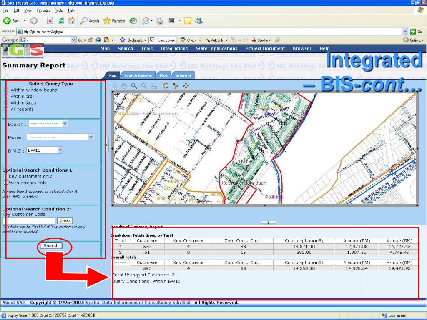Viewport: 427px width, 320px height.
Task: Click the address bar Go button
Action: pos(417,32)
